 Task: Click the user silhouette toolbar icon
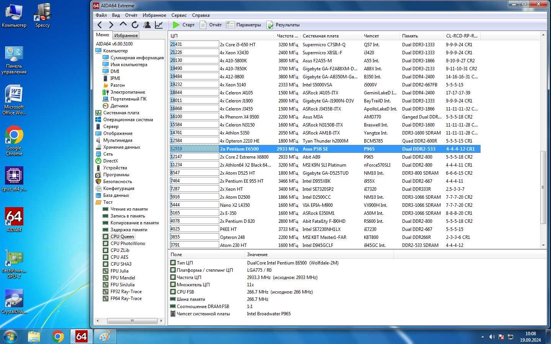(x=147, y=25)
